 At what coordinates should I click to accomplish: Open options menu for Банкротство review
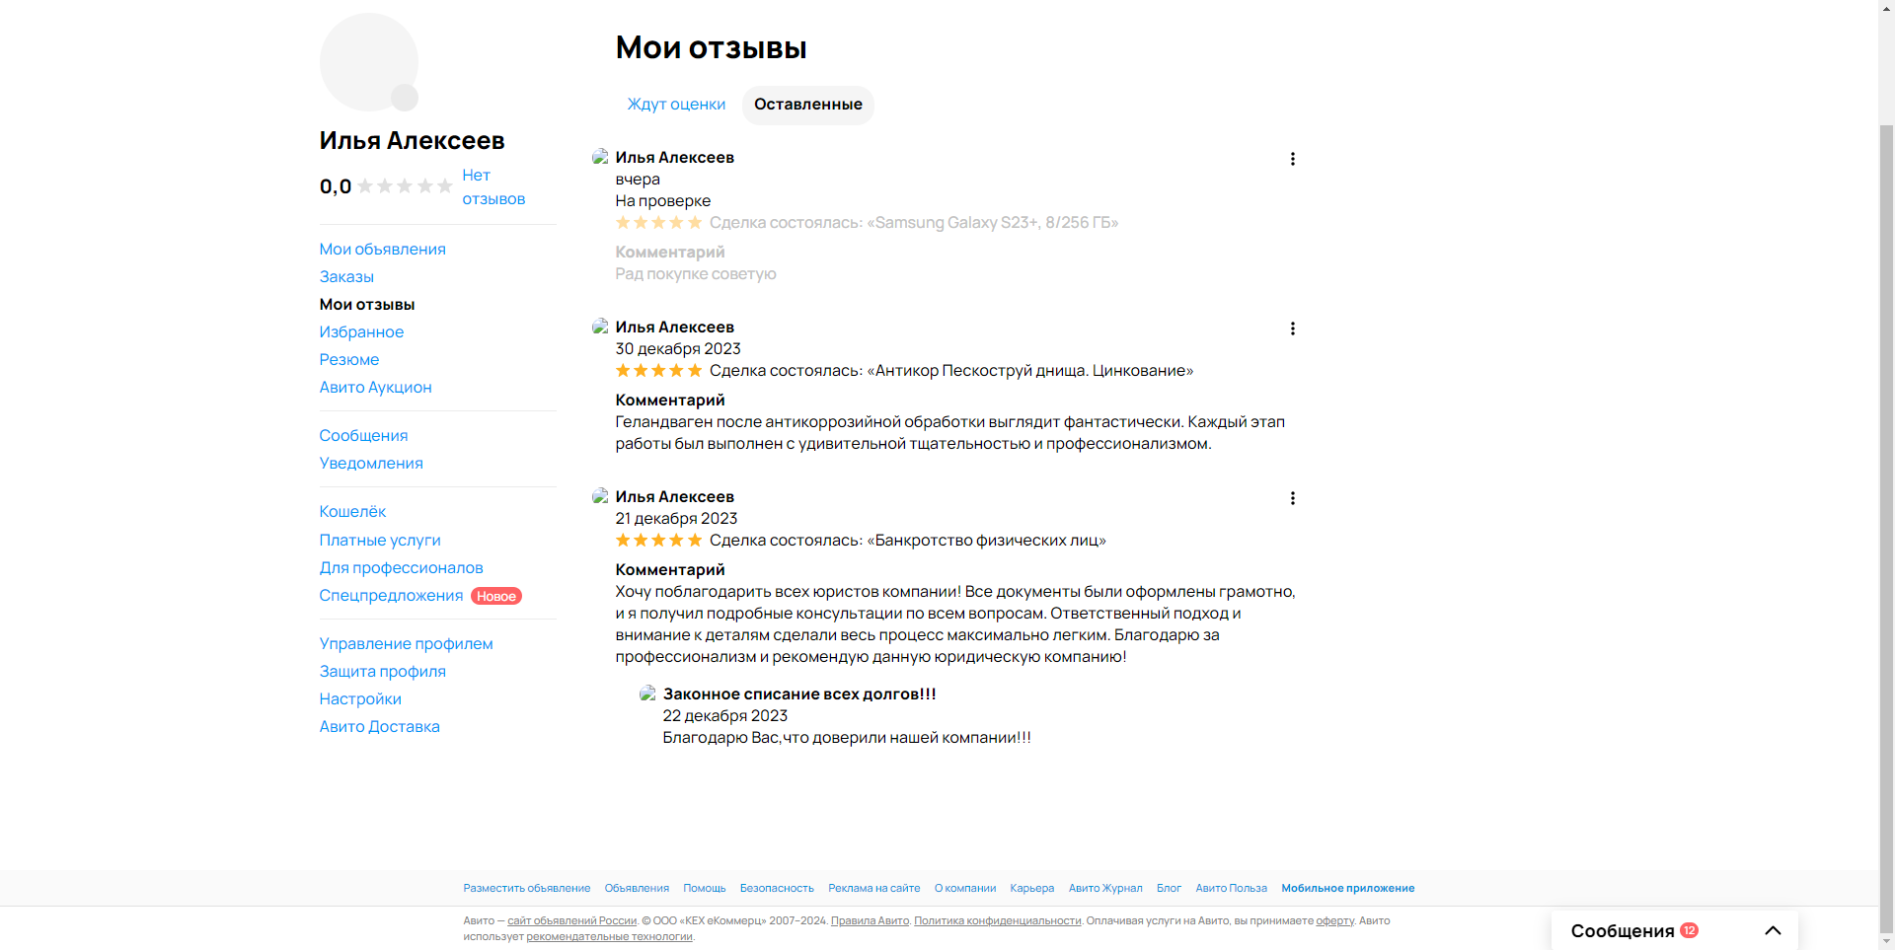(1292, 498)
